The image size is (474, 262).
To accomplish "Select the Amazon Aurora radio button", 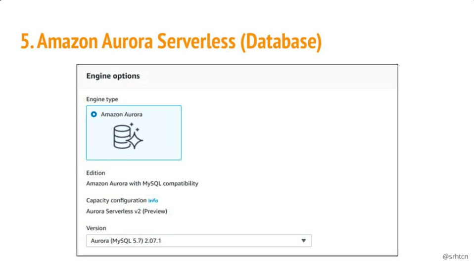I will pyautogui.click(x=94, y=114).
